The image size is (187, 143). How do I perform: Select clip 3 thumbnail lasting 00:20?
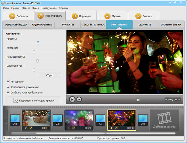click(79, 120)
